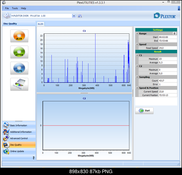Click the C1 Maximum value 23
This screenshot has height=175, width=182.
[x=168, y=59]
